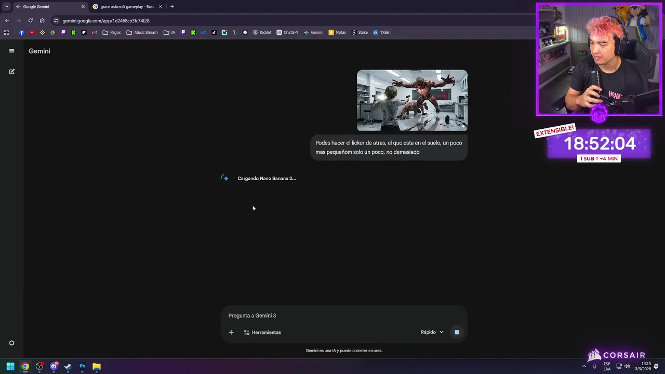Image resolution: width=665 pixels, height=374 pixels.
Task: Go back in browser history
Action: tap(7, 21)
